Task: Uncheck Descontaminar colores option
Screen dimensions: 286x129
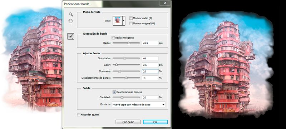Action: pos(114,92)
